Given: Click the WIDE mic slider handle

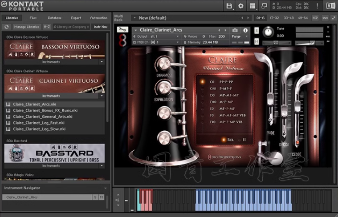Looking at the screenshot, I should [270, 100].
